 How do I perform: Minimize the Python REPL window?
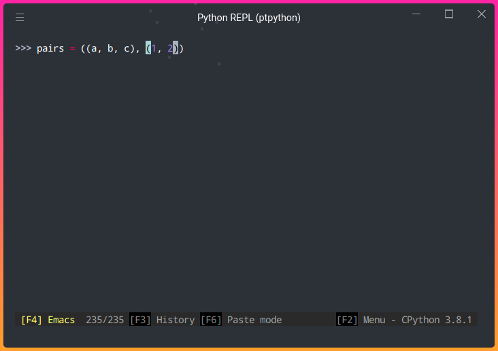coord(416,14)
